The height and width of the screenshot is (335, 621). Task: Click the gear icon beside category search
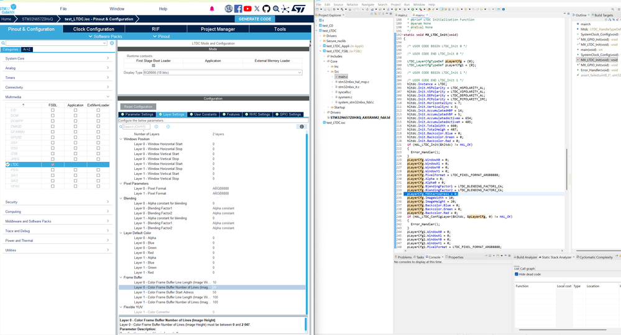(112, 43)
